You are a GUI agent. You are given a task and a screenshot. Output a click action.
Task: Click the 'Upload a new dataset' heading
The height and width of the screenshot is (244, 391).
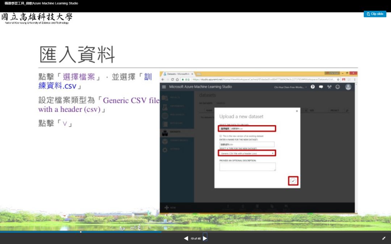[241, 116]
